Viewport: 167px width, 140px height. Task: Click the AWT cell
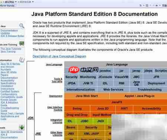coord(124,109)
